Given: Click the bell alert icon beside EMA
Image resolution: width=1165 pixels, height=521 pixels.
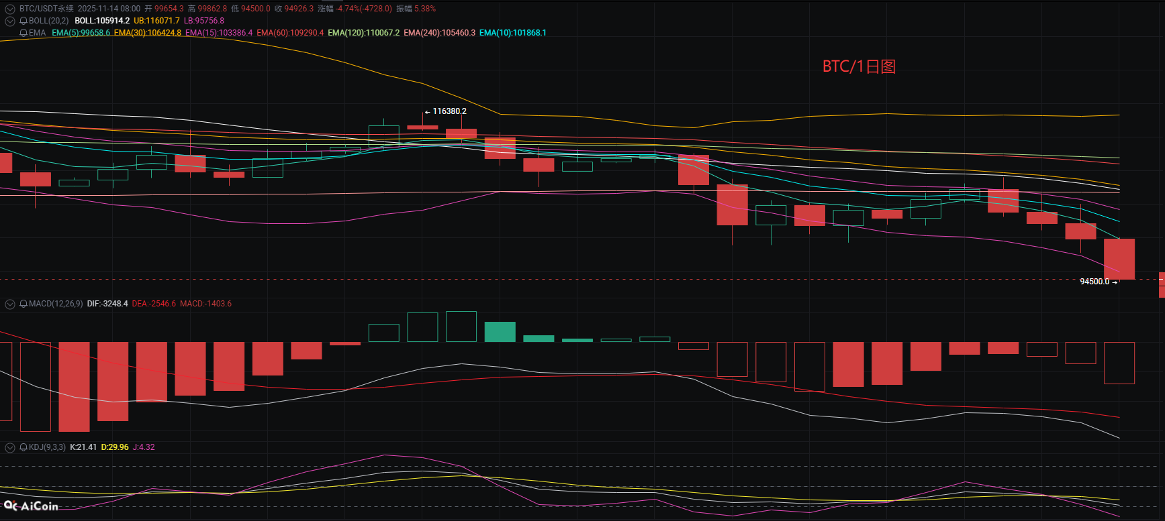Looking at the screenshot, I should click(24, 33).
